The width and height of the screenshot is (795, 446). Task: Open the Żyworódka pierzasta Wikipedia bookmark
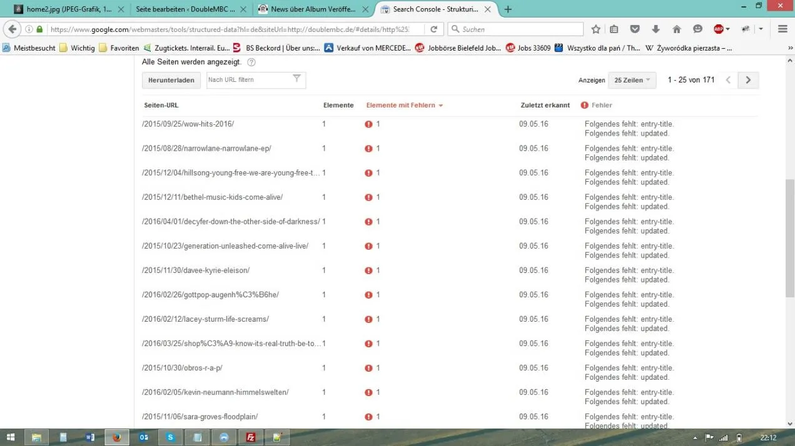click(688, 48)
